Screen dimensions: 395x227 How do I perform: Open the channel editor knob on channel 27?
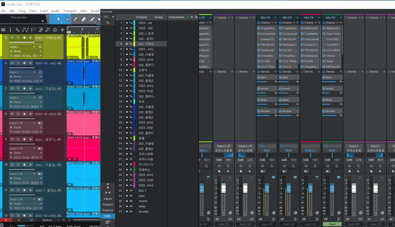point(295,213)
